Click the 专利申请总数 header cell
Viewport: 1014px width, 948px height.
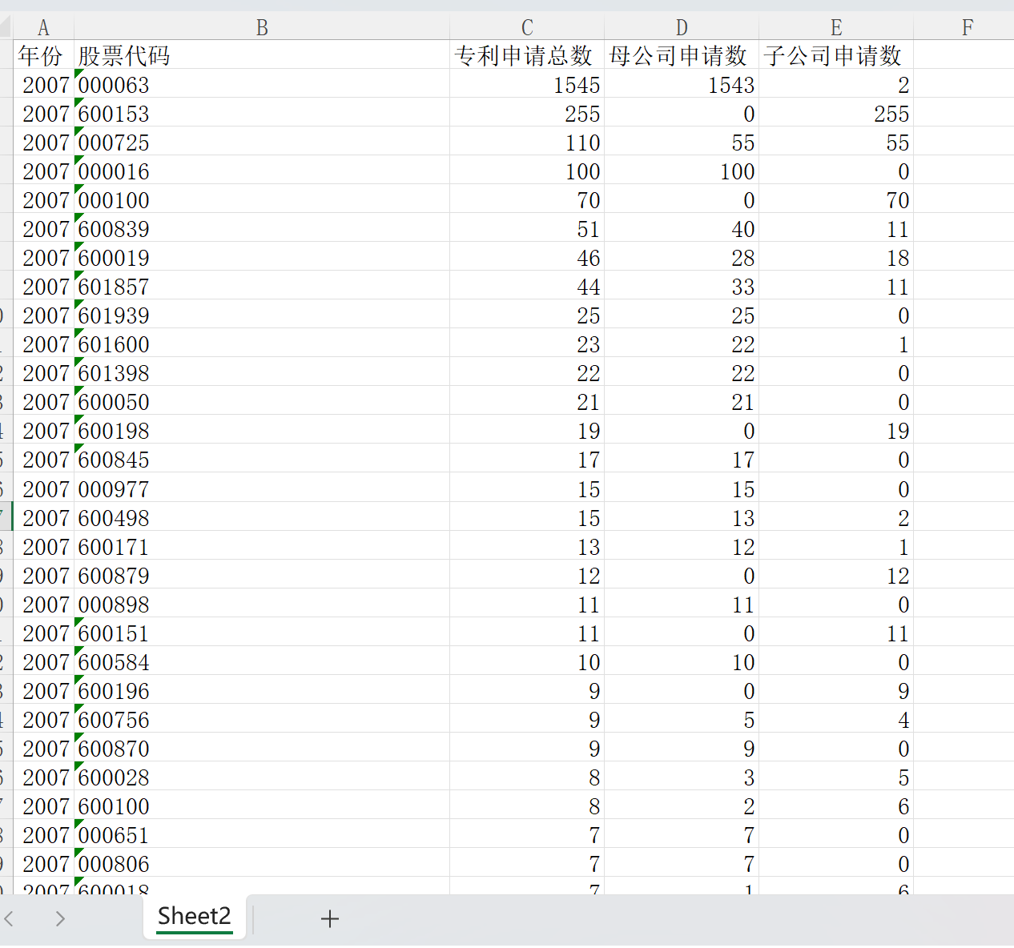point(527,54)
